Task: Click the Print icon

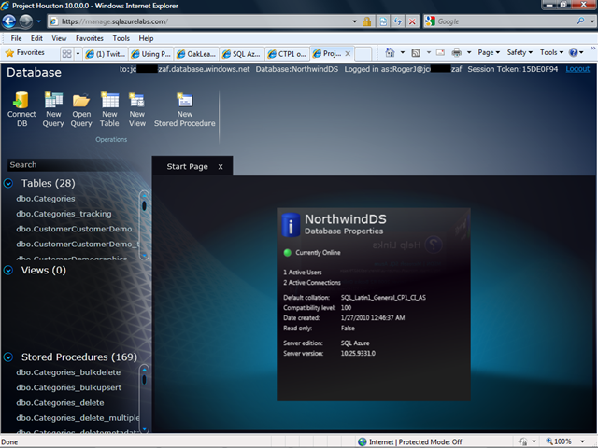Action: coord(457,52)
